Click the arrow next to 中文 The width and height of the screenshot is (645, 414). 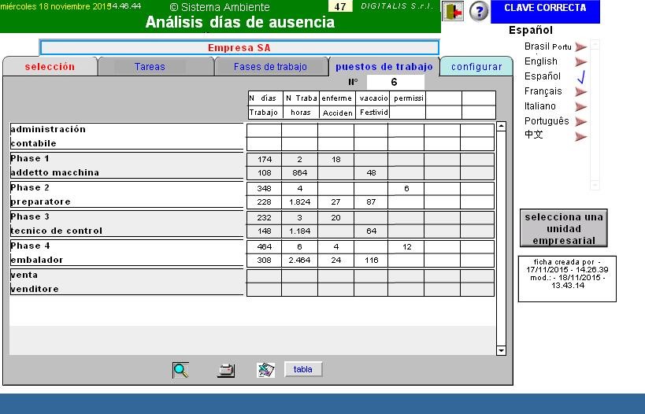(581, 136)
